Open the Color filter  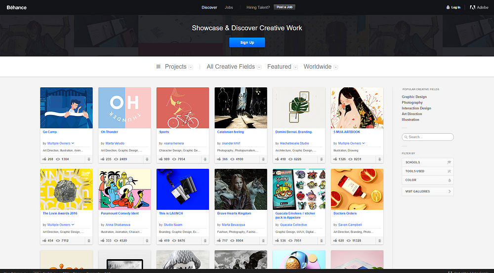tap(427, 180)
